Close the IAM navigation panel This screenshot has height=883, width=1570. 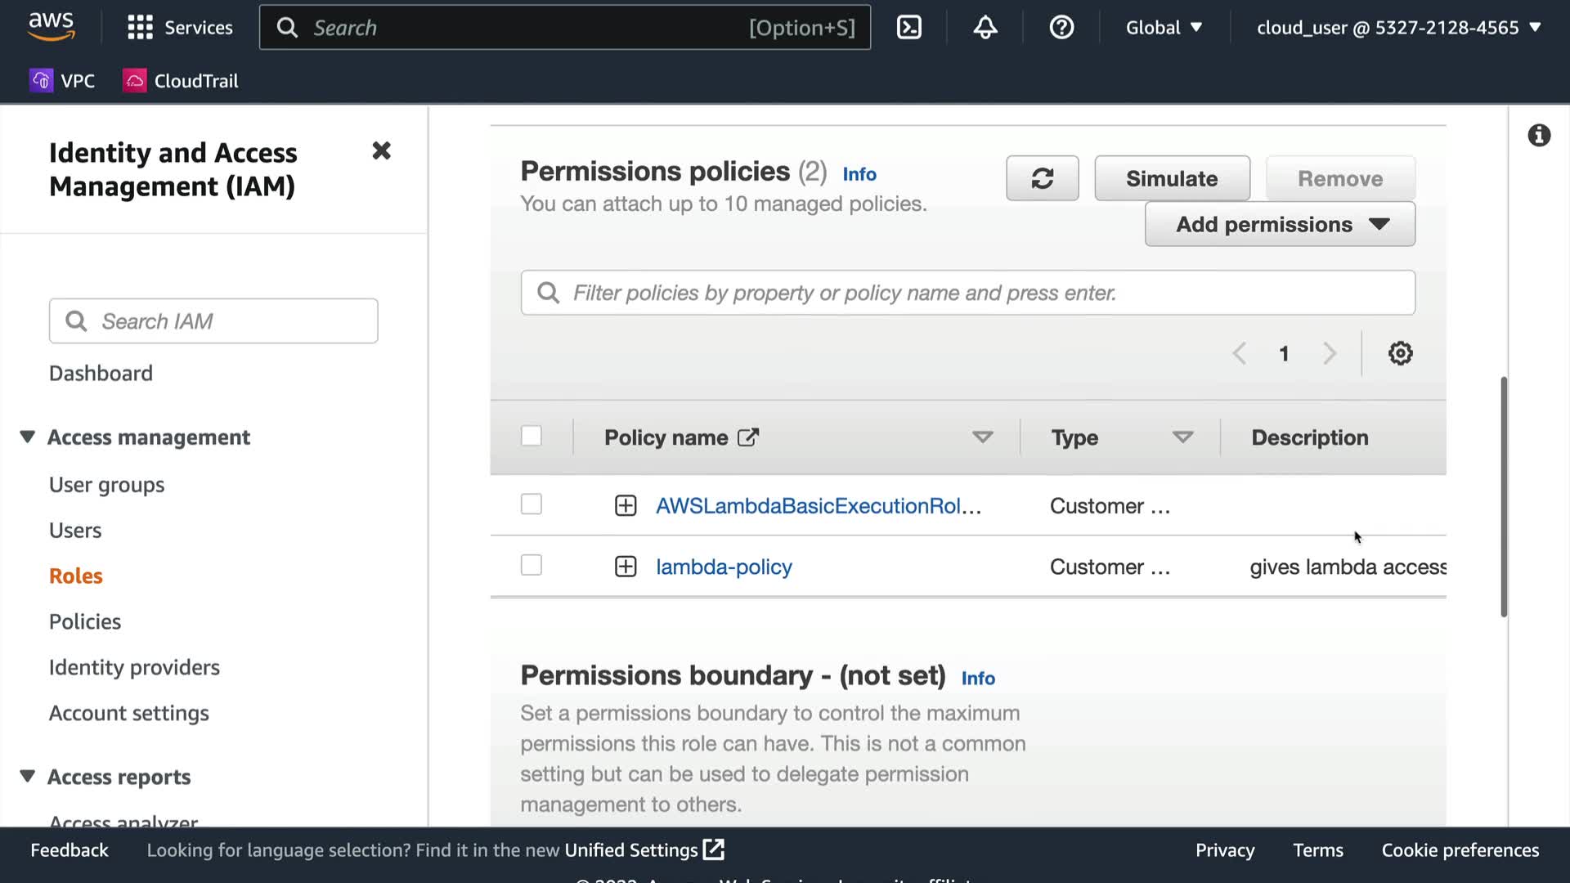coord(381,151)
